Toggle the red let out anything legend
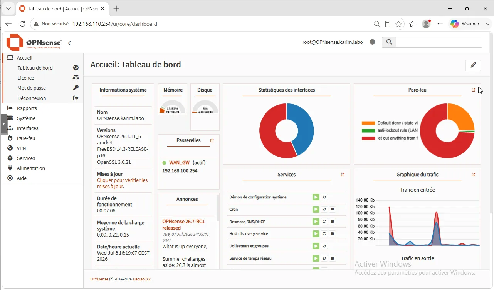This screenshot has height=290, width=494. (x=390, y=138)
